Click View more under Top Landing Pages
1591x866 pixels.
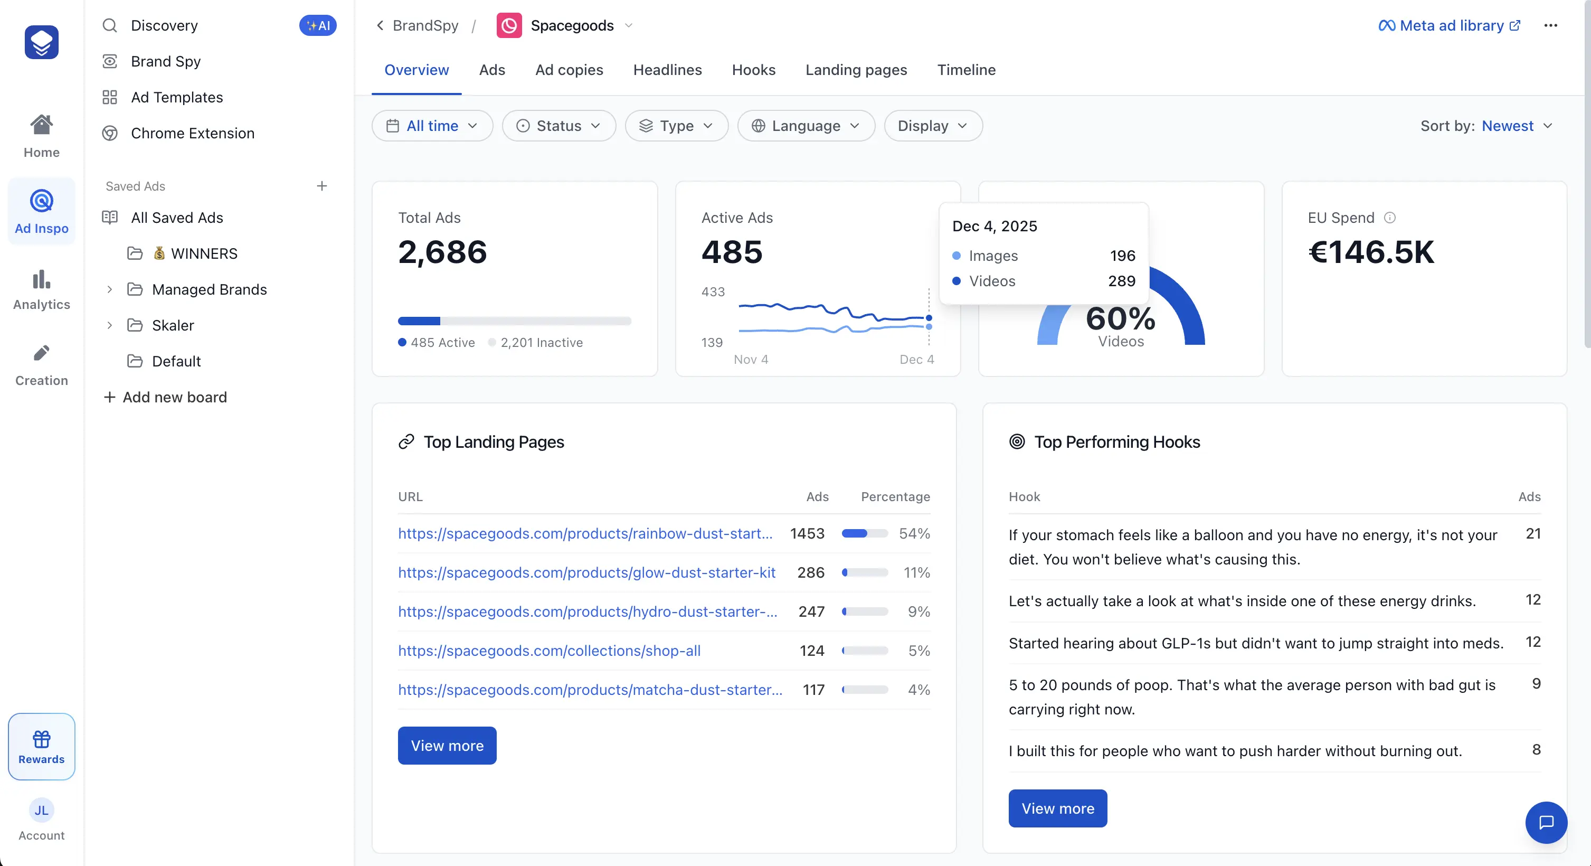pyautogui.click(x=447, y=746)
